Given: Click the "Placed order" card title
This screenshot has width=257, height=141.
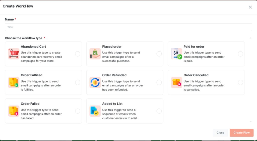Looking at the screenshot, I should pos(112,47).
